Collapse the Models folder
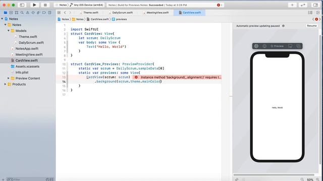This screenshot has height=181, width=323. point(9,31)
